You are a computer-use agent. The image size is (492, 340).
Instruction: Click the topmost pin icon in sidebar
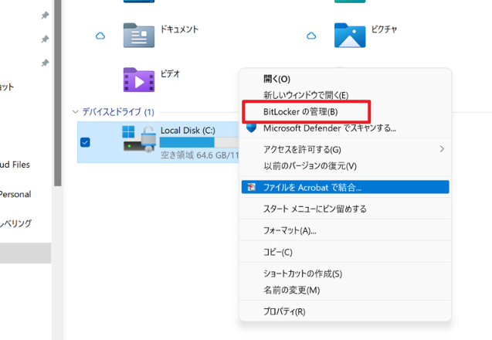coord(45,15)
